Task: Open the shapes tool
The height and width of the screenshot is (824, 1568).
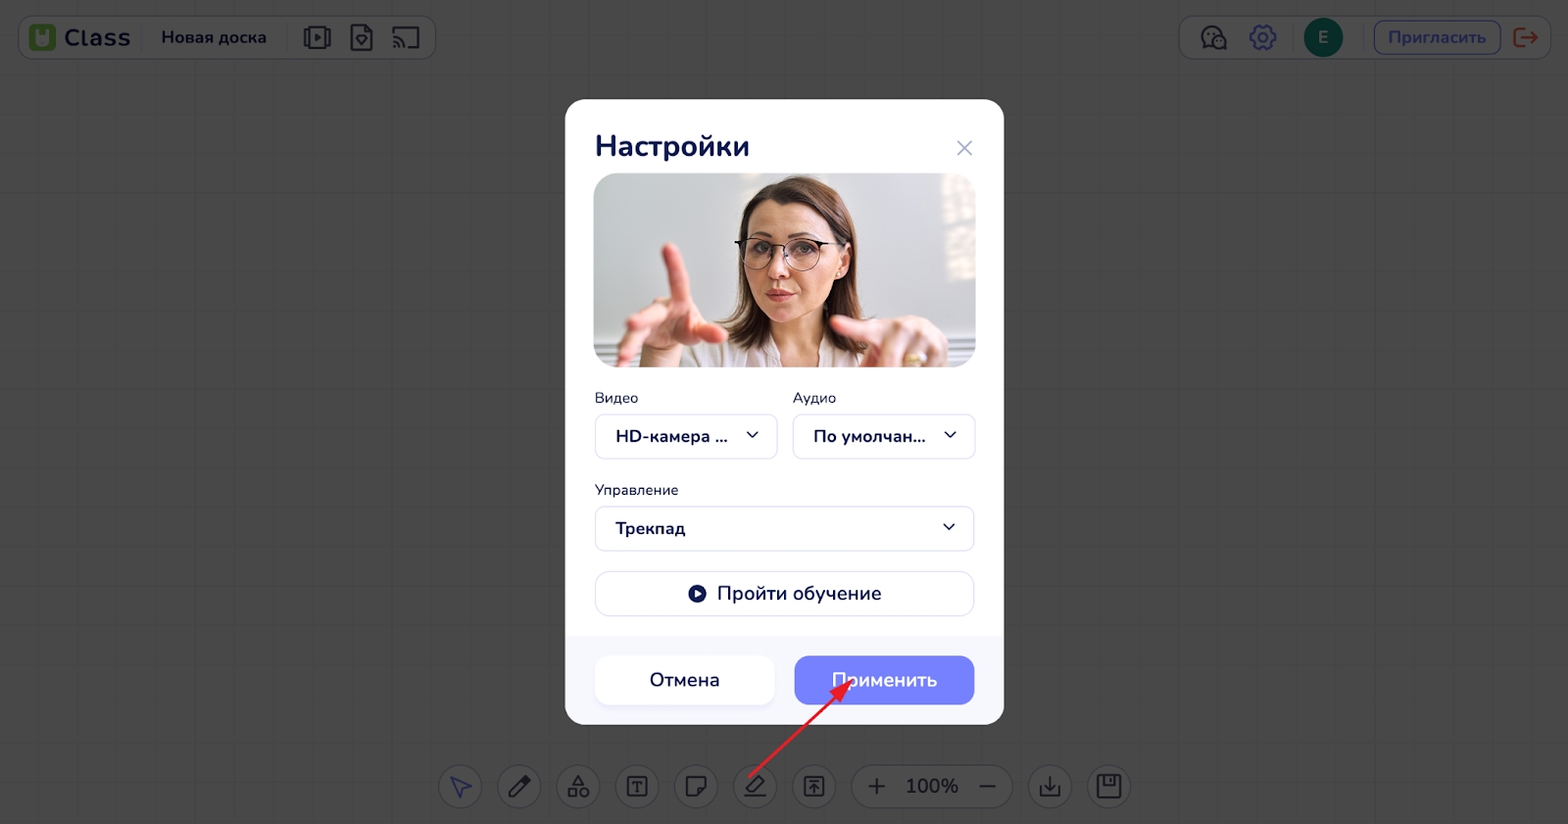Action: [x=578, y=787]
